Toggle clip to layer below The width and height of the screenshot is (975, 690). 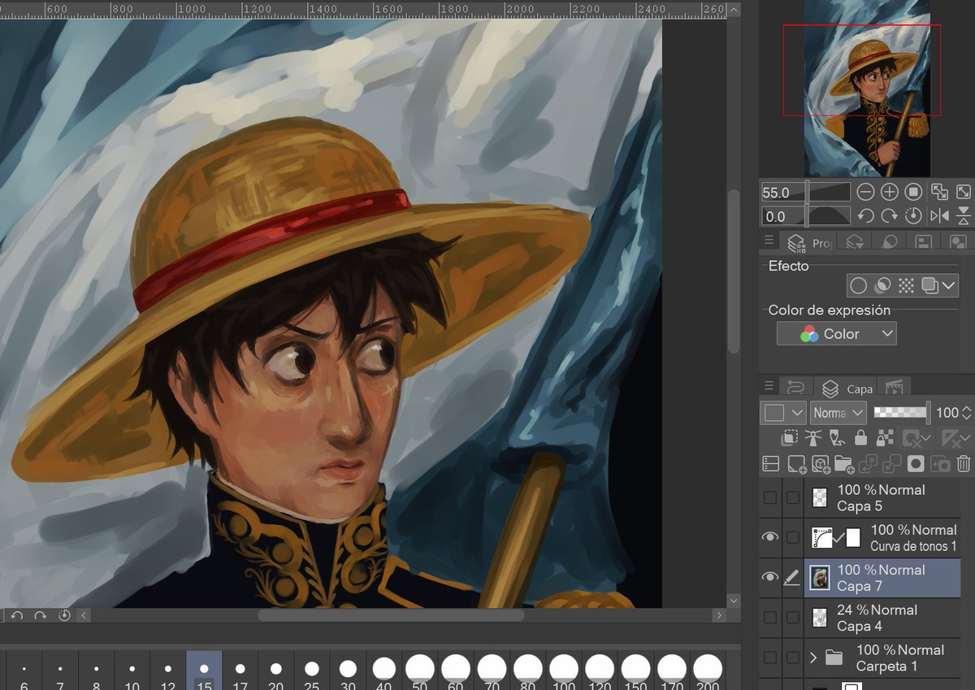[x=790, y=439]
